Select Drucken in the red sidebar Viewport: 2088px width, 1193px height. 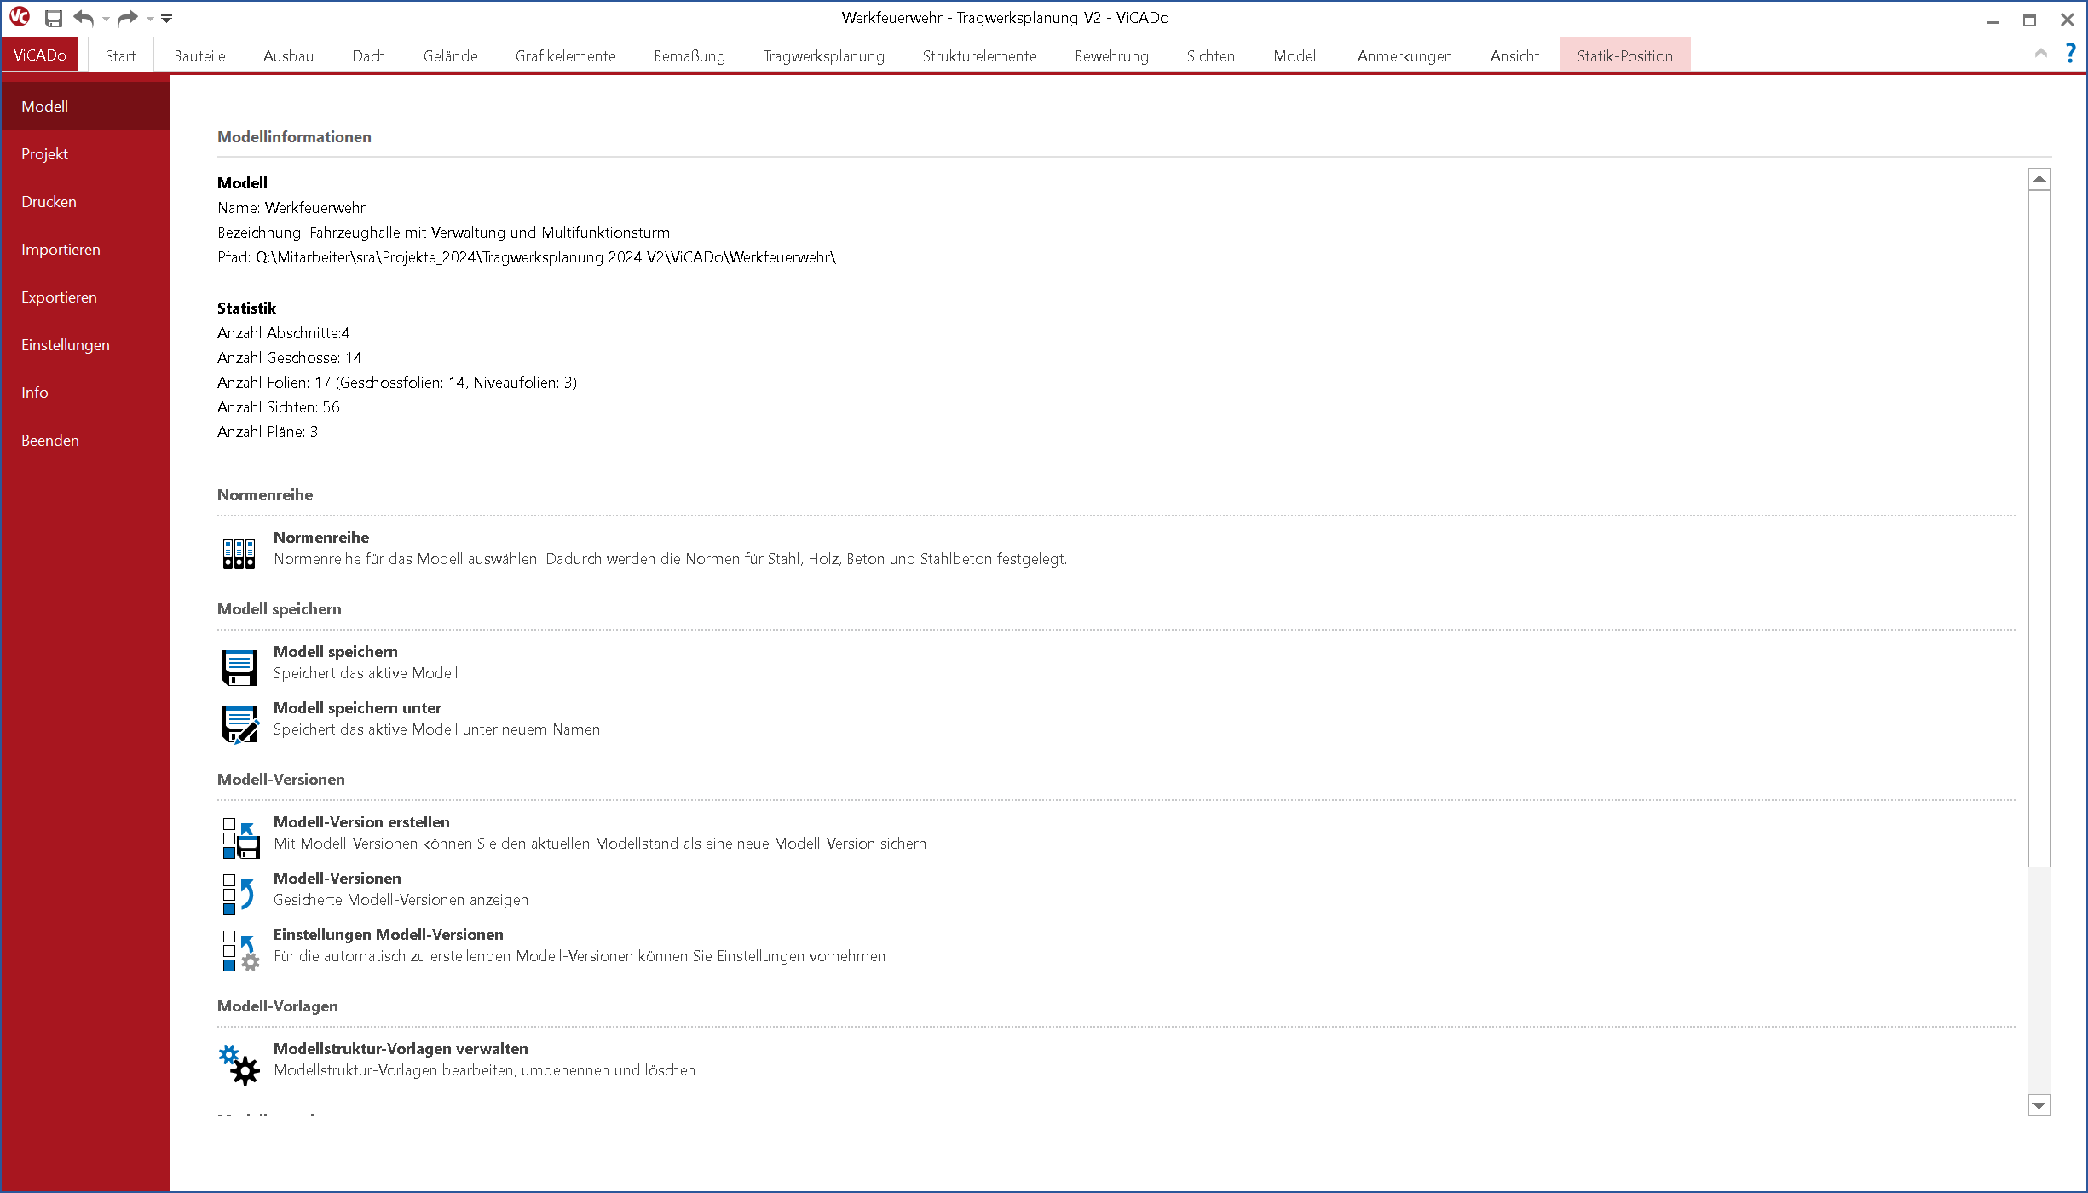click(x=86, y=201)
